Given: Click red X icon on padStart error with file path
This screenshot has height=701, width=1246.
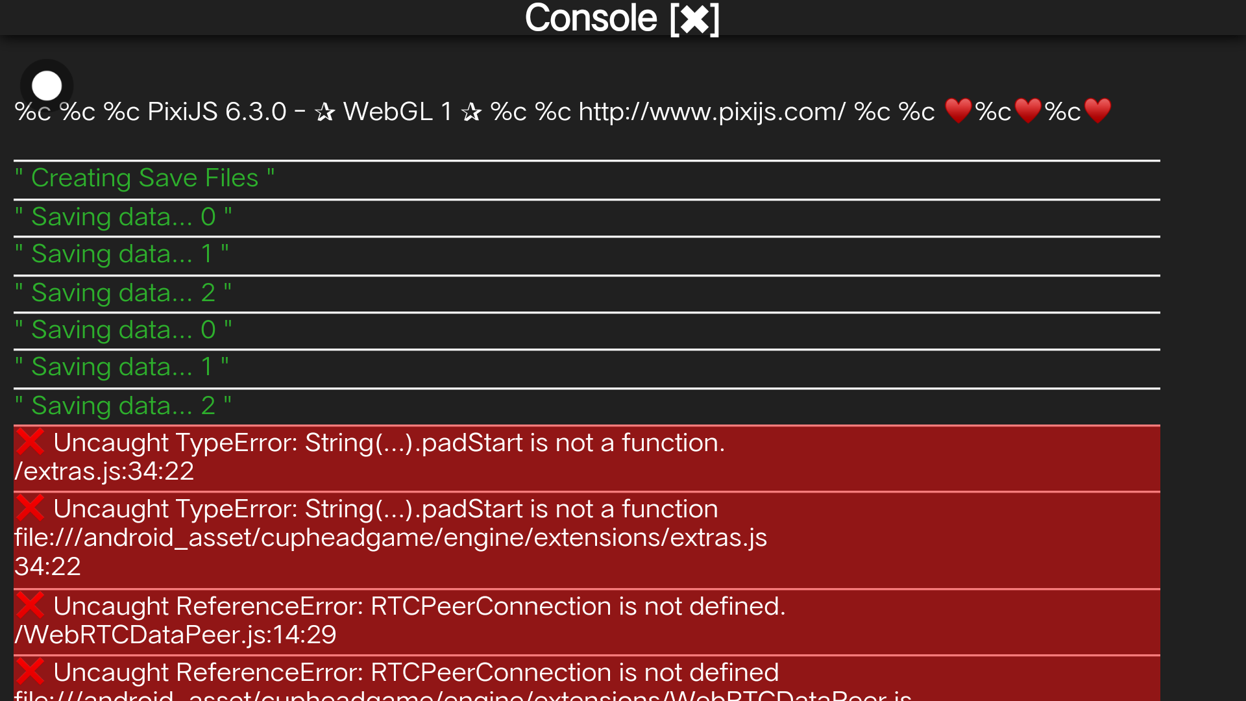Looking at the screenshot, I should pyautogui.click(x=30, y=508).
